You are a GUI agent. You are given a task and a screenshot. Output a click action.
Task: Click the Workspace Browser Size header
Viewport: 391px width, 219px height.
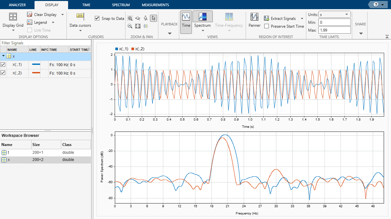click(x=46, y=145)
